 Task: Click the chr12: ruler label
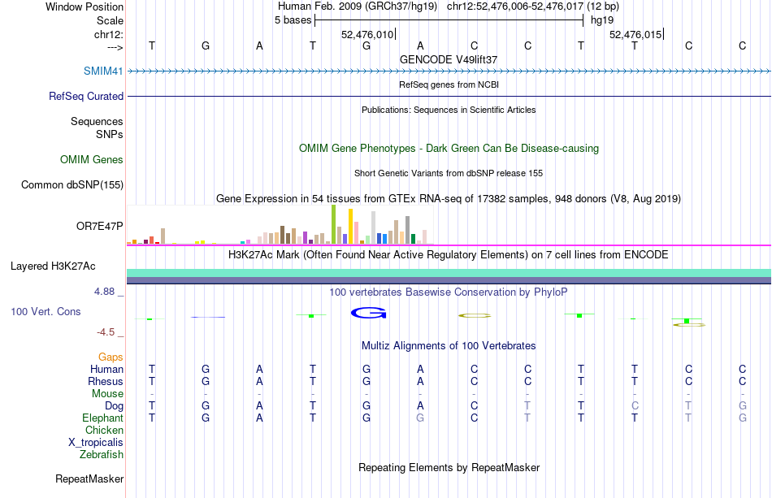point(109,34)
